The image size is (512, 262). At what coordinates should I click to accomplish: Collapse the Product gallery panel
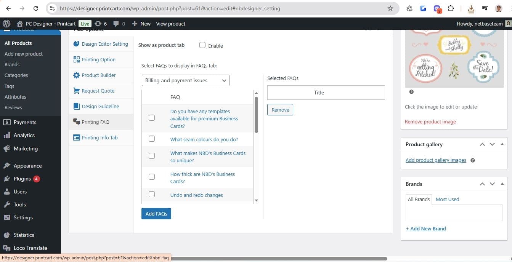pyautogui.click(x=502, y=144)
